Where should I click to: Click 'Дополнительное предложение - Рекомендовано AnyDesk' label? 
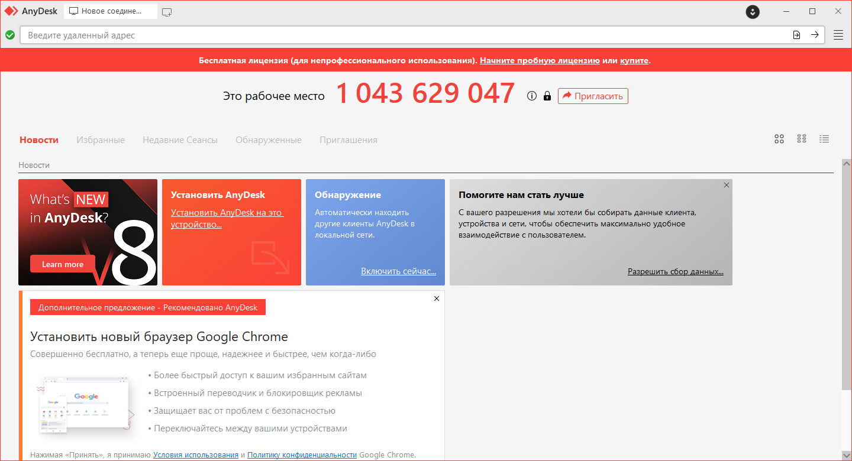(x=148, y=307)
